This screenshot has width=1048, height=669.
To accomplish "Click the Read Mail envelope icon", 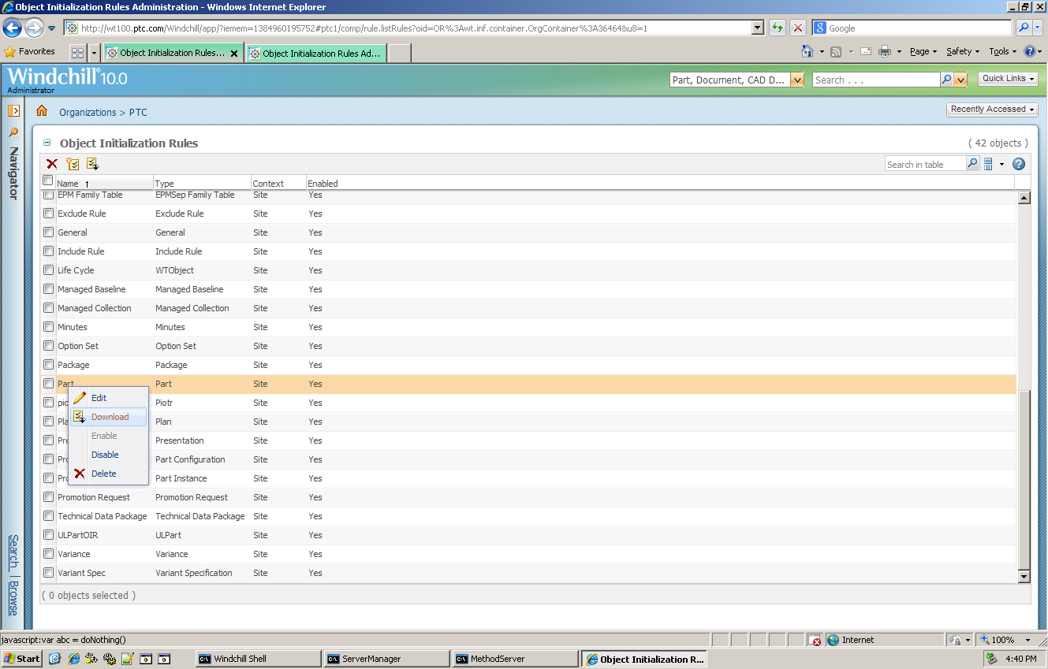I will [865, 51].
